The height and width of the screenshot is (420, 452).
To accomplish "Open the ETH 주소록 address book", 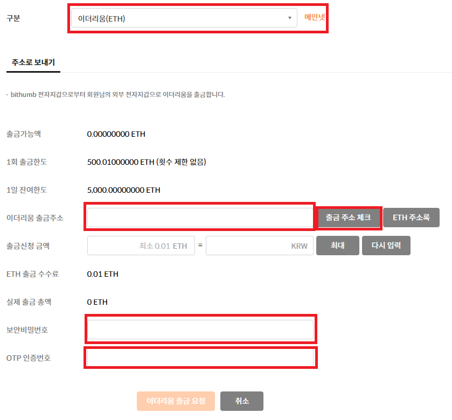I will (x=411, y=218).
